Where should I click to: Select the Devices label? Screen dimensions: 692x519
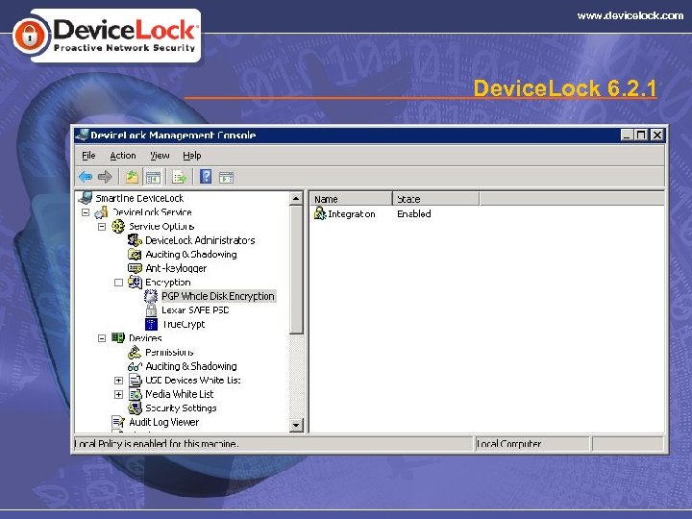coord(145,338)
